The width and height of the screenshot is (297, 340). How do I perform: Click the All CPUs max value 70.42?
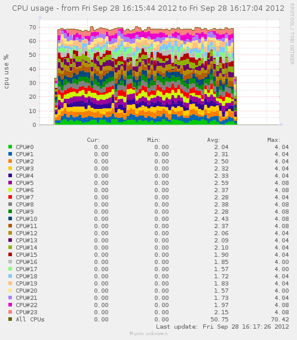[x=280, y=319]
